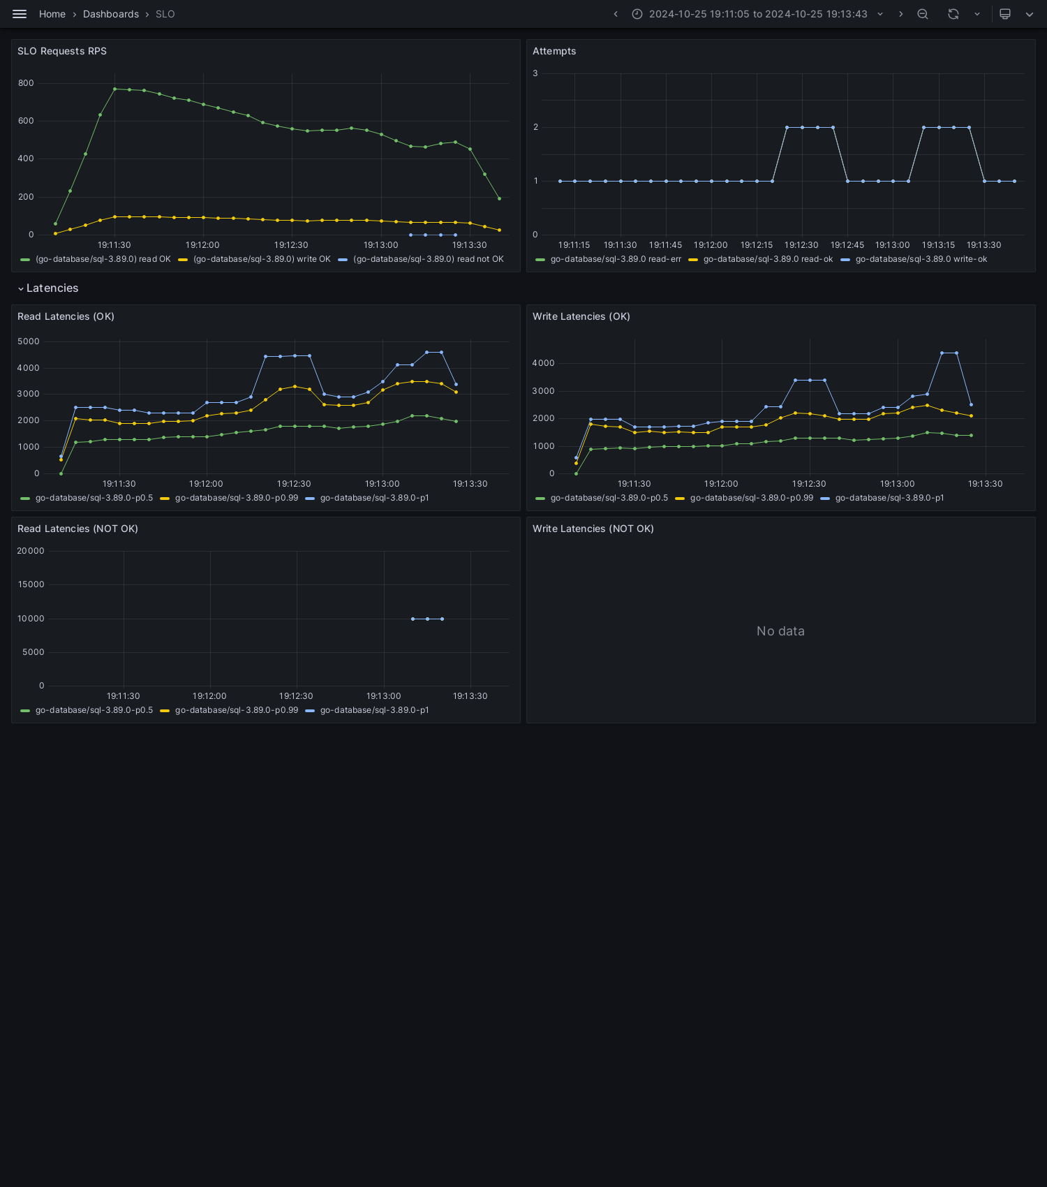Open the refresh interval dropdown
Screen dimensions: 1047x1187
[x=977, y=14]
